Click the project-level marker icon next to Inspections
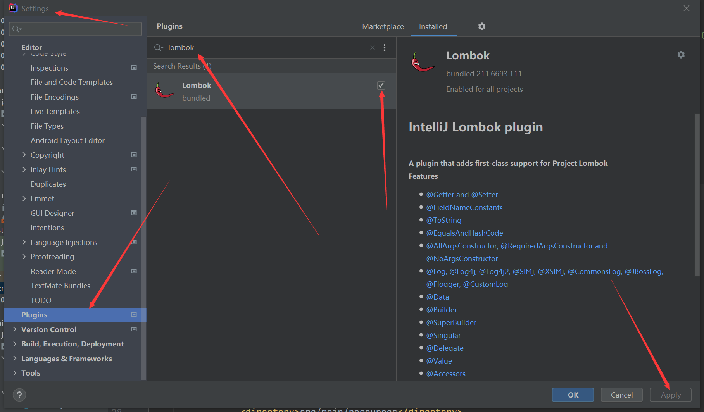This screenshot has width=704, height=412. [134, 68]
